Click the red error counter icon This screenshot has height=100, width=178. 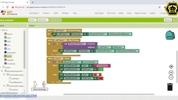[43, 84]
